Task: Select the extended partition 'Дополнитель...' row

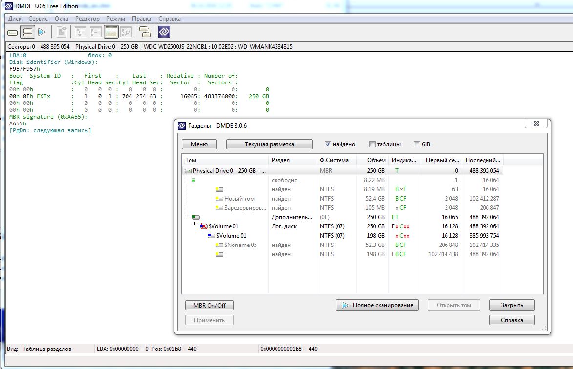Action: (291, 217)
